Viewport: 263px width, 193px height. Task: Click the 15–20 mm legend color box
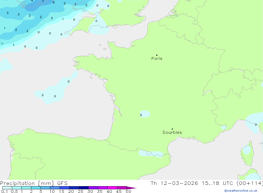(x=65, y=188)
